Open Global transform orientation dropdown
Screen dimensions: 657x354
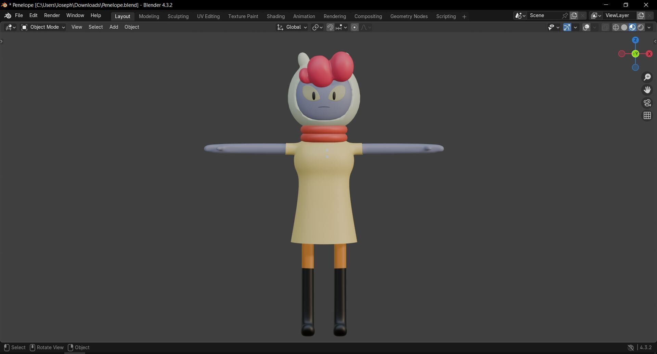pos(292,27)
